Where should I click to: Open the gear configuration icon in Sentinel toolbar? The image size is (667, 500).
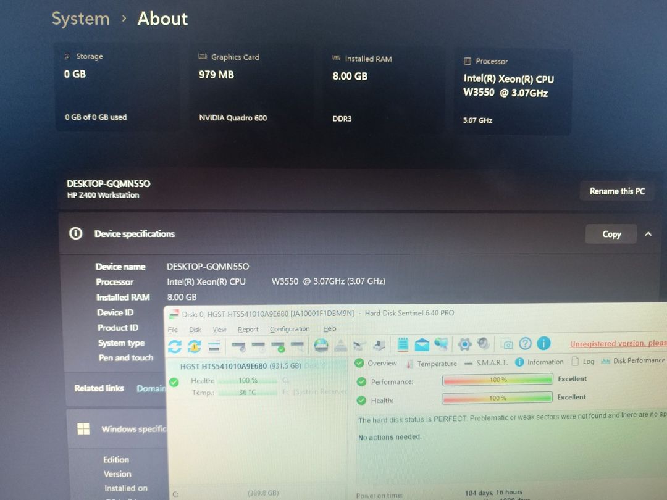pyautogui.click(x=464, y=344)
